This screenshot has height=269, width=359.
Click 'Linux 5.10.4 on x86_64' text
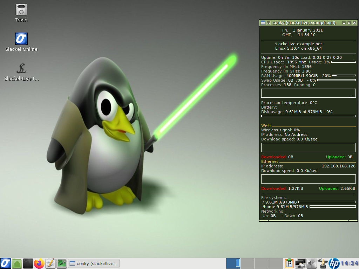pyautogui.click(x=298, y=48)
